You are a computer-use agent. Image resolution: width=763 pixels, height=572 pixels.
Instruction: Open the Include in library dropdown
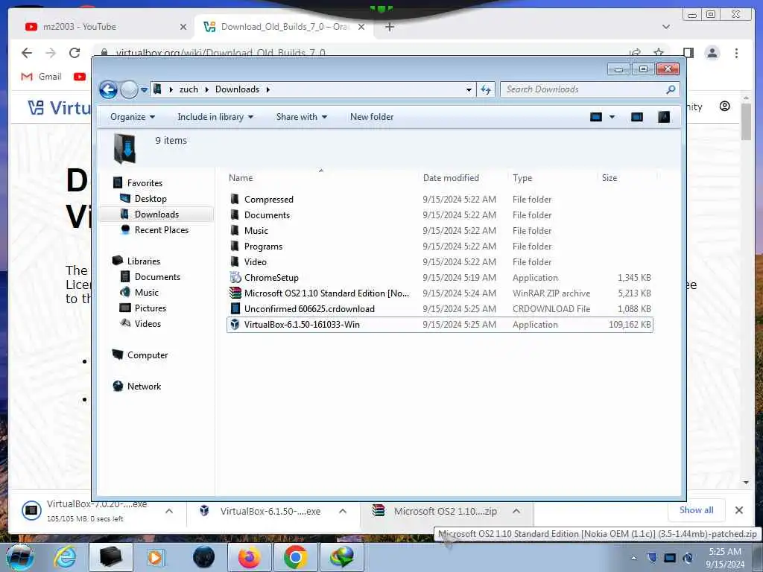tap(215, 117)
